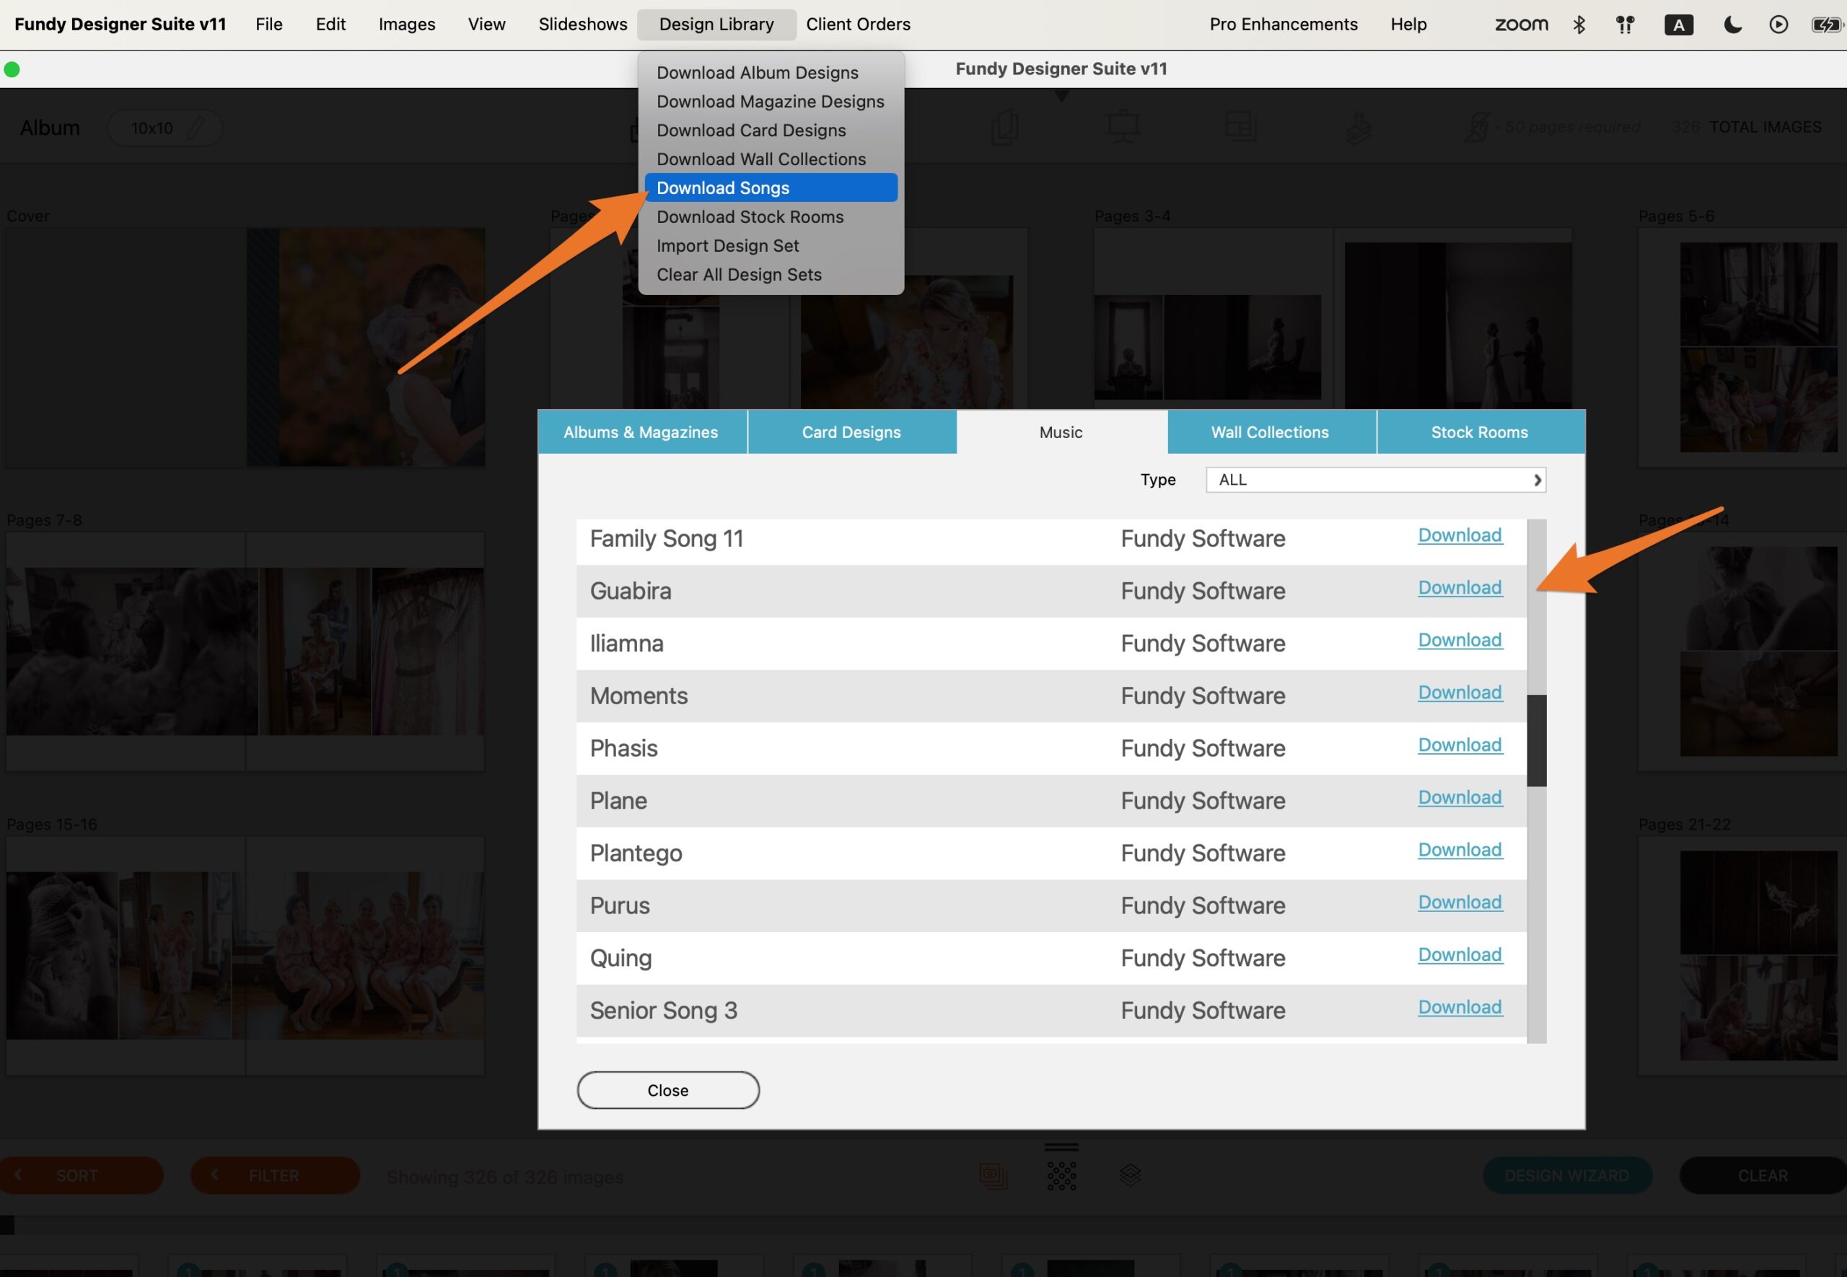Screen dimensions: 1847x1277
Task: Click the Close button in dialog
Action: [x=668, y=1091]
